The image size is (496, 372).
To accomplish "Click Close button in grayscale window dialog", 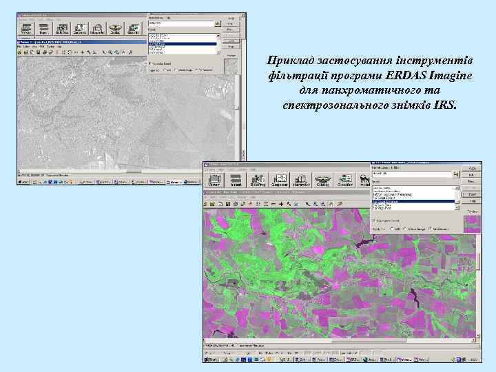I will pyautogui.click(x=231, y=41).
